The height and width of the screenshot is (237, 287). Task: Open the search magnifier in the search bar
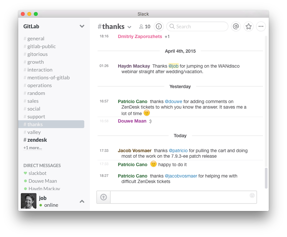(x=171, y=26)
